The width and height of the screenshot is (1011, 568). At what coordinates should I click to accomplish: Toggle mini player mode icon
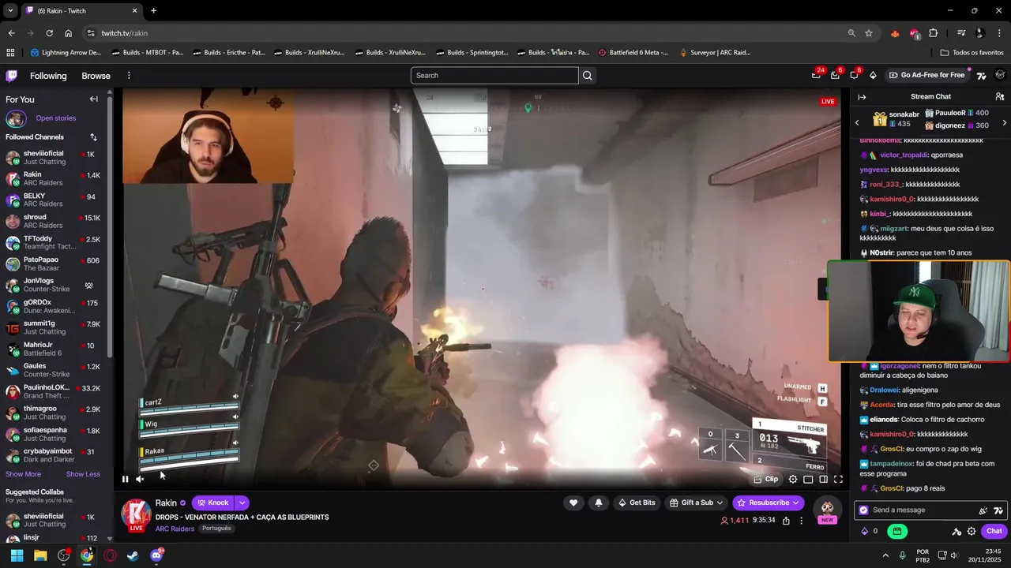pyautogui.click(x=808, y=479)
